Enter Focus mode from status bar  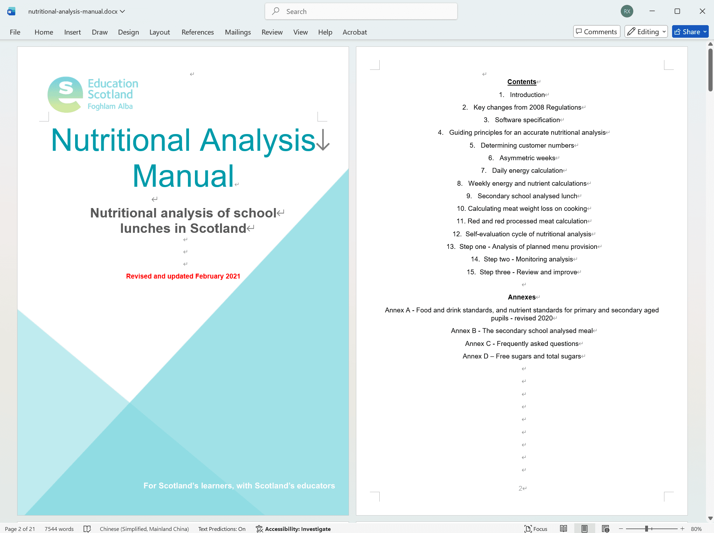536,528
